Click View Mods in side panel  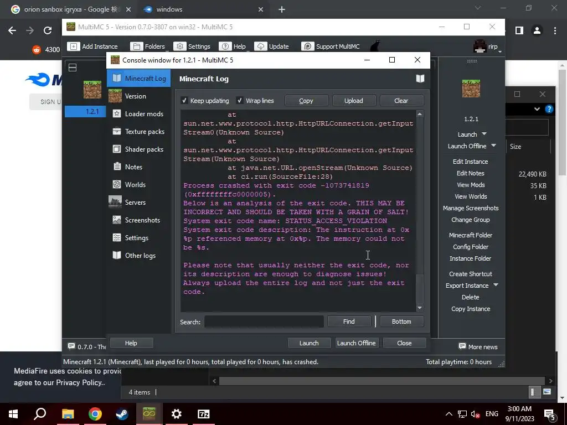(471, 185)
